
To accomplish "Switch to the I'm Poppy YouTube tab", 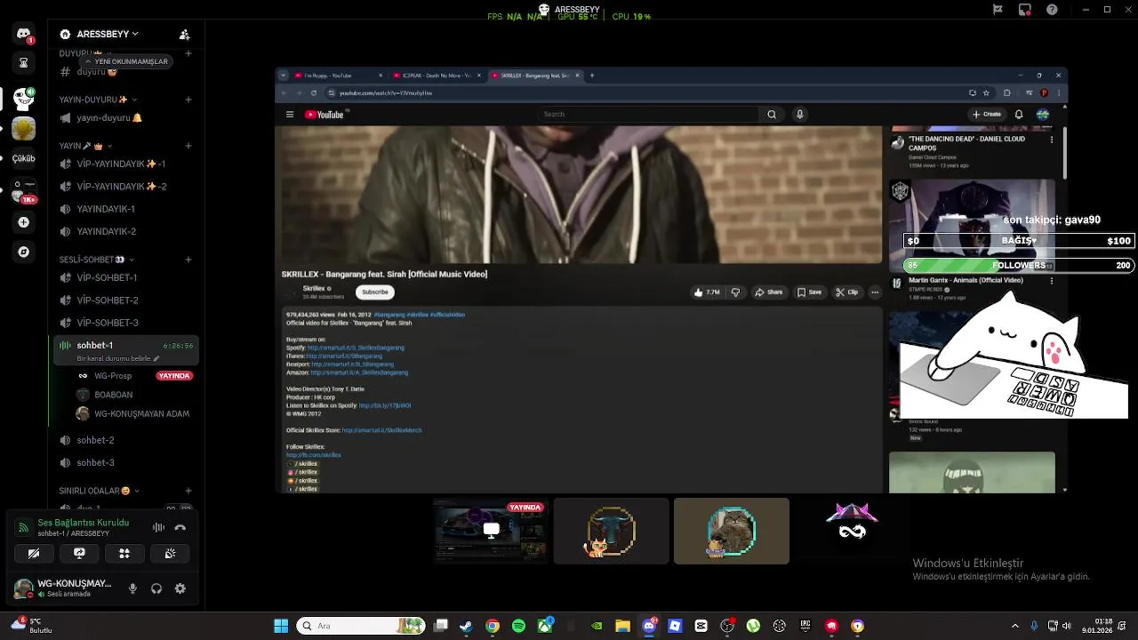I will [x=339, y=76].
